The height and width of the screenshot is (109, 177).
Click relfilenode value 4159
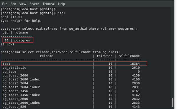[x=136, y=76]
